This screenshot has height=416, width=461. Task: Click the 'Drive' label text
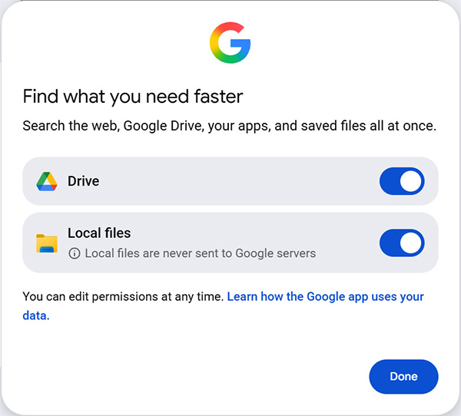[x=83, y=182]
